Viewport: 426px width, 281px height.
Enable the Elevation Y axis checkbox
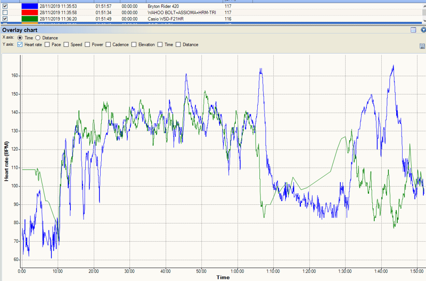pos(134,45)
